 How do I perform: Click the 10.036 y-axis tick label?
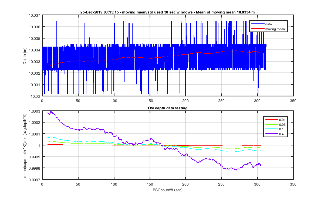pos(34,27)
